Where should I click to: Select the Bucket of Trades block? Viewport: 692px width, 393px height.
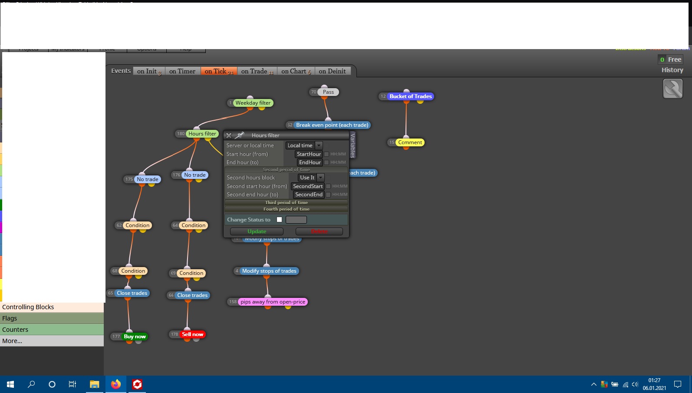click(x=411, y=96)
